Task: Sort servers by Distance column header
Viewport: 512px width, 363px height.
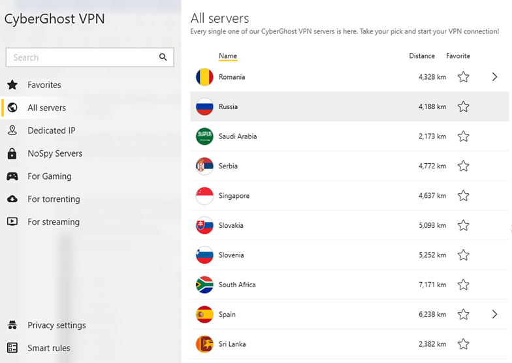Action: [x=422, y=56]
